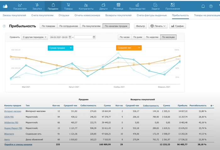The width and height of the screenshot is (220, 150).
Task: Switch grouping to По сотрудникам
Action: click(68, 26)
